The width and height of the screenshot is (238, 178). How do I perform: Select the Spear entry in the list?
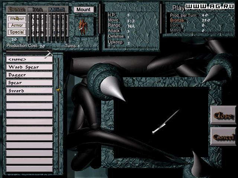point(29,83)
